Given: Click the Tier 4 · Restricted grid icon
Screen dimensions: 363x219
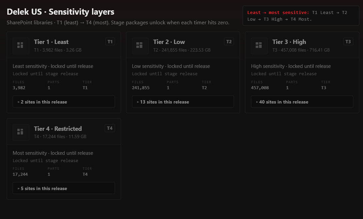Looking at the screenshot, I should [21, 132].
